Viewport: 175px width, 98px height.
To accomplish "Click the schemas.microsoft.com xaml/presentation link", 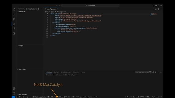I will 80,16.
